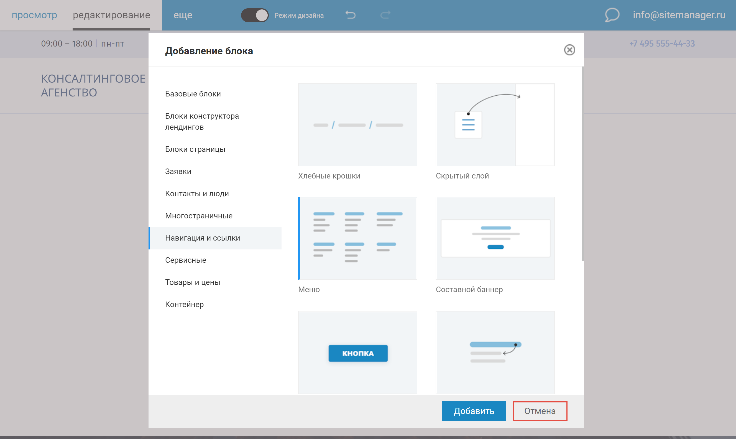Open the Товары и цены category
The image size is (736, 439).
point(193,282)
